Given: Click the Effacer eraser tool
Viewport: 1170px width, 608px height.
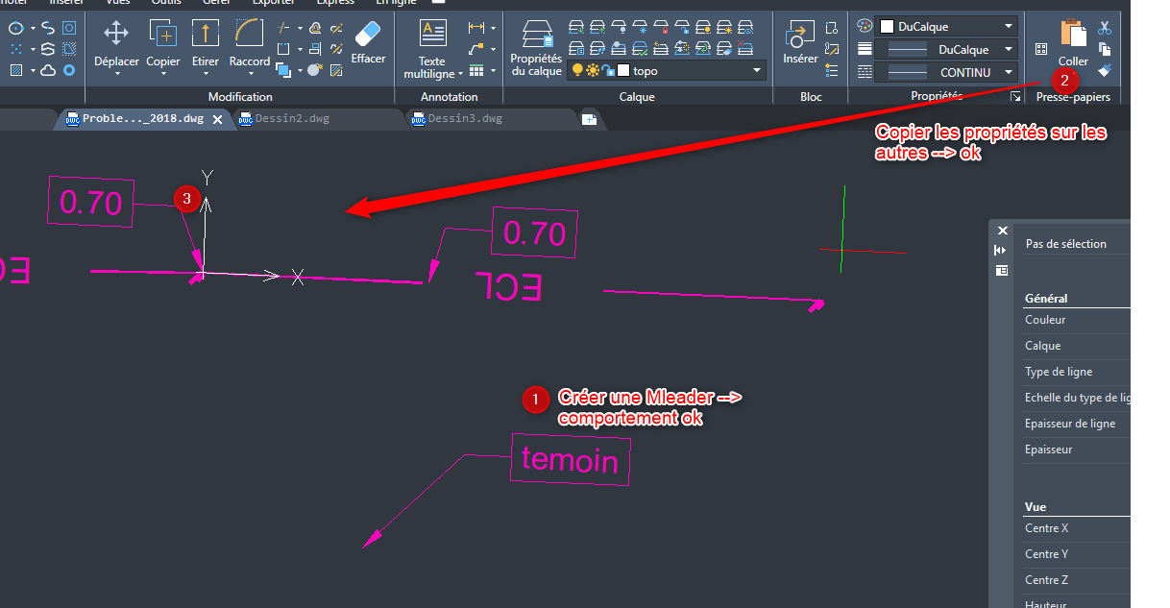Looking at the screenshot, I should 368,43.
